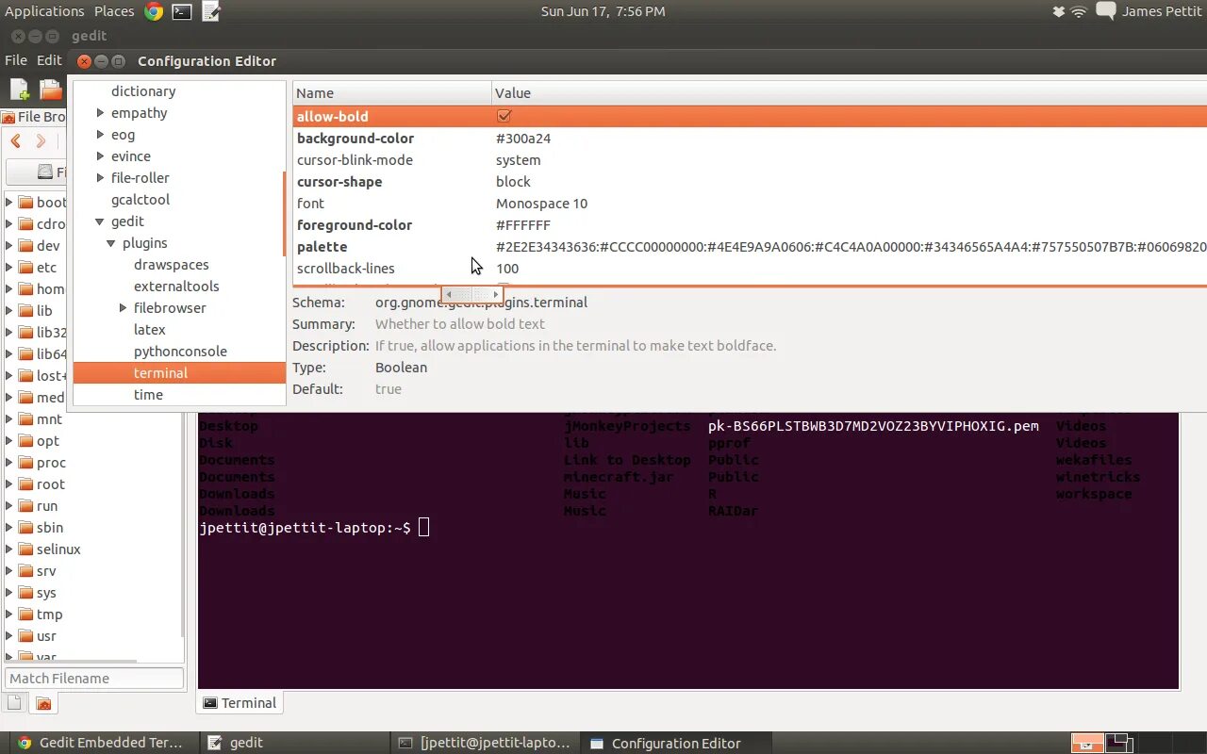Viewport: 1207px width, 754px height.
Task: Expand the run folder in file browser
Action: [x=9, y=505]
